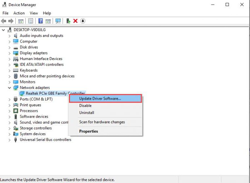The width and height of the screenshot is (250, 183).
Task: Collapse the DESKTOP-V9D8JLG root node
Action: (x=4, y=30)
